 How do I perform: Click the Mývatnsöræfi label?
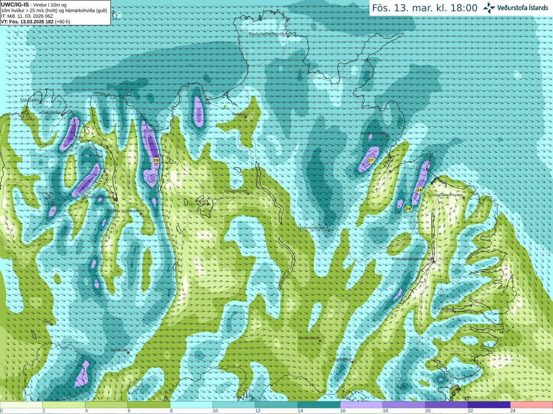235,191
